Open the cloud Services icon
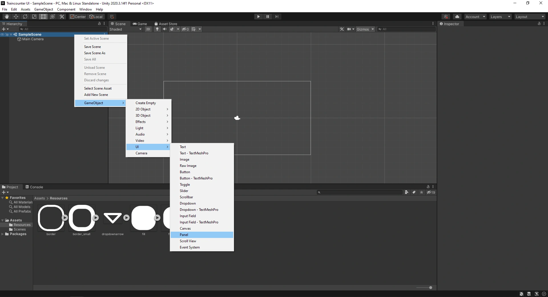The image size is (548, 297). point(457,17)
